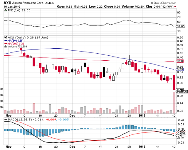
Task: Click the blue 0.35 MA(50) price tag
Action: point(180,69)
